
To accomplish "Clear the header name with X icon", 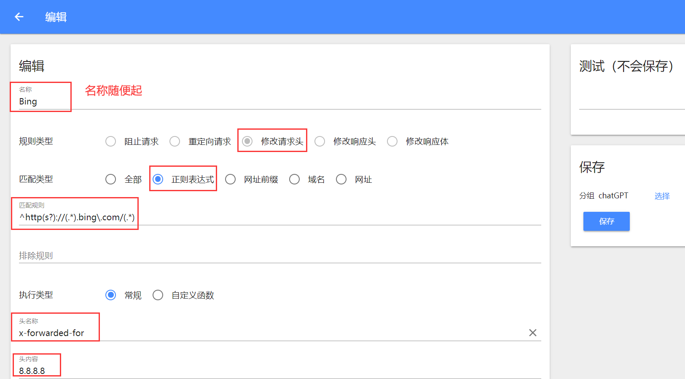I will pyautogui.click(x=533, y=333).
